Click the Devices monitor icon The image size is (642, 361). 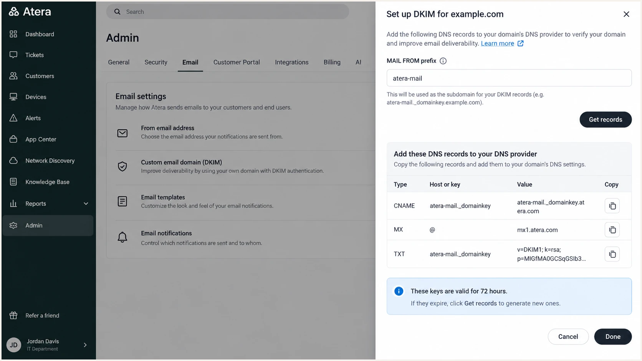point(13,97)
